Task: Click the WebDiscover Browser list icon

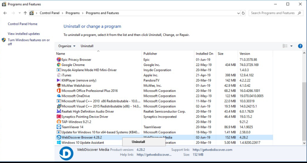Action: pos(59,137)
